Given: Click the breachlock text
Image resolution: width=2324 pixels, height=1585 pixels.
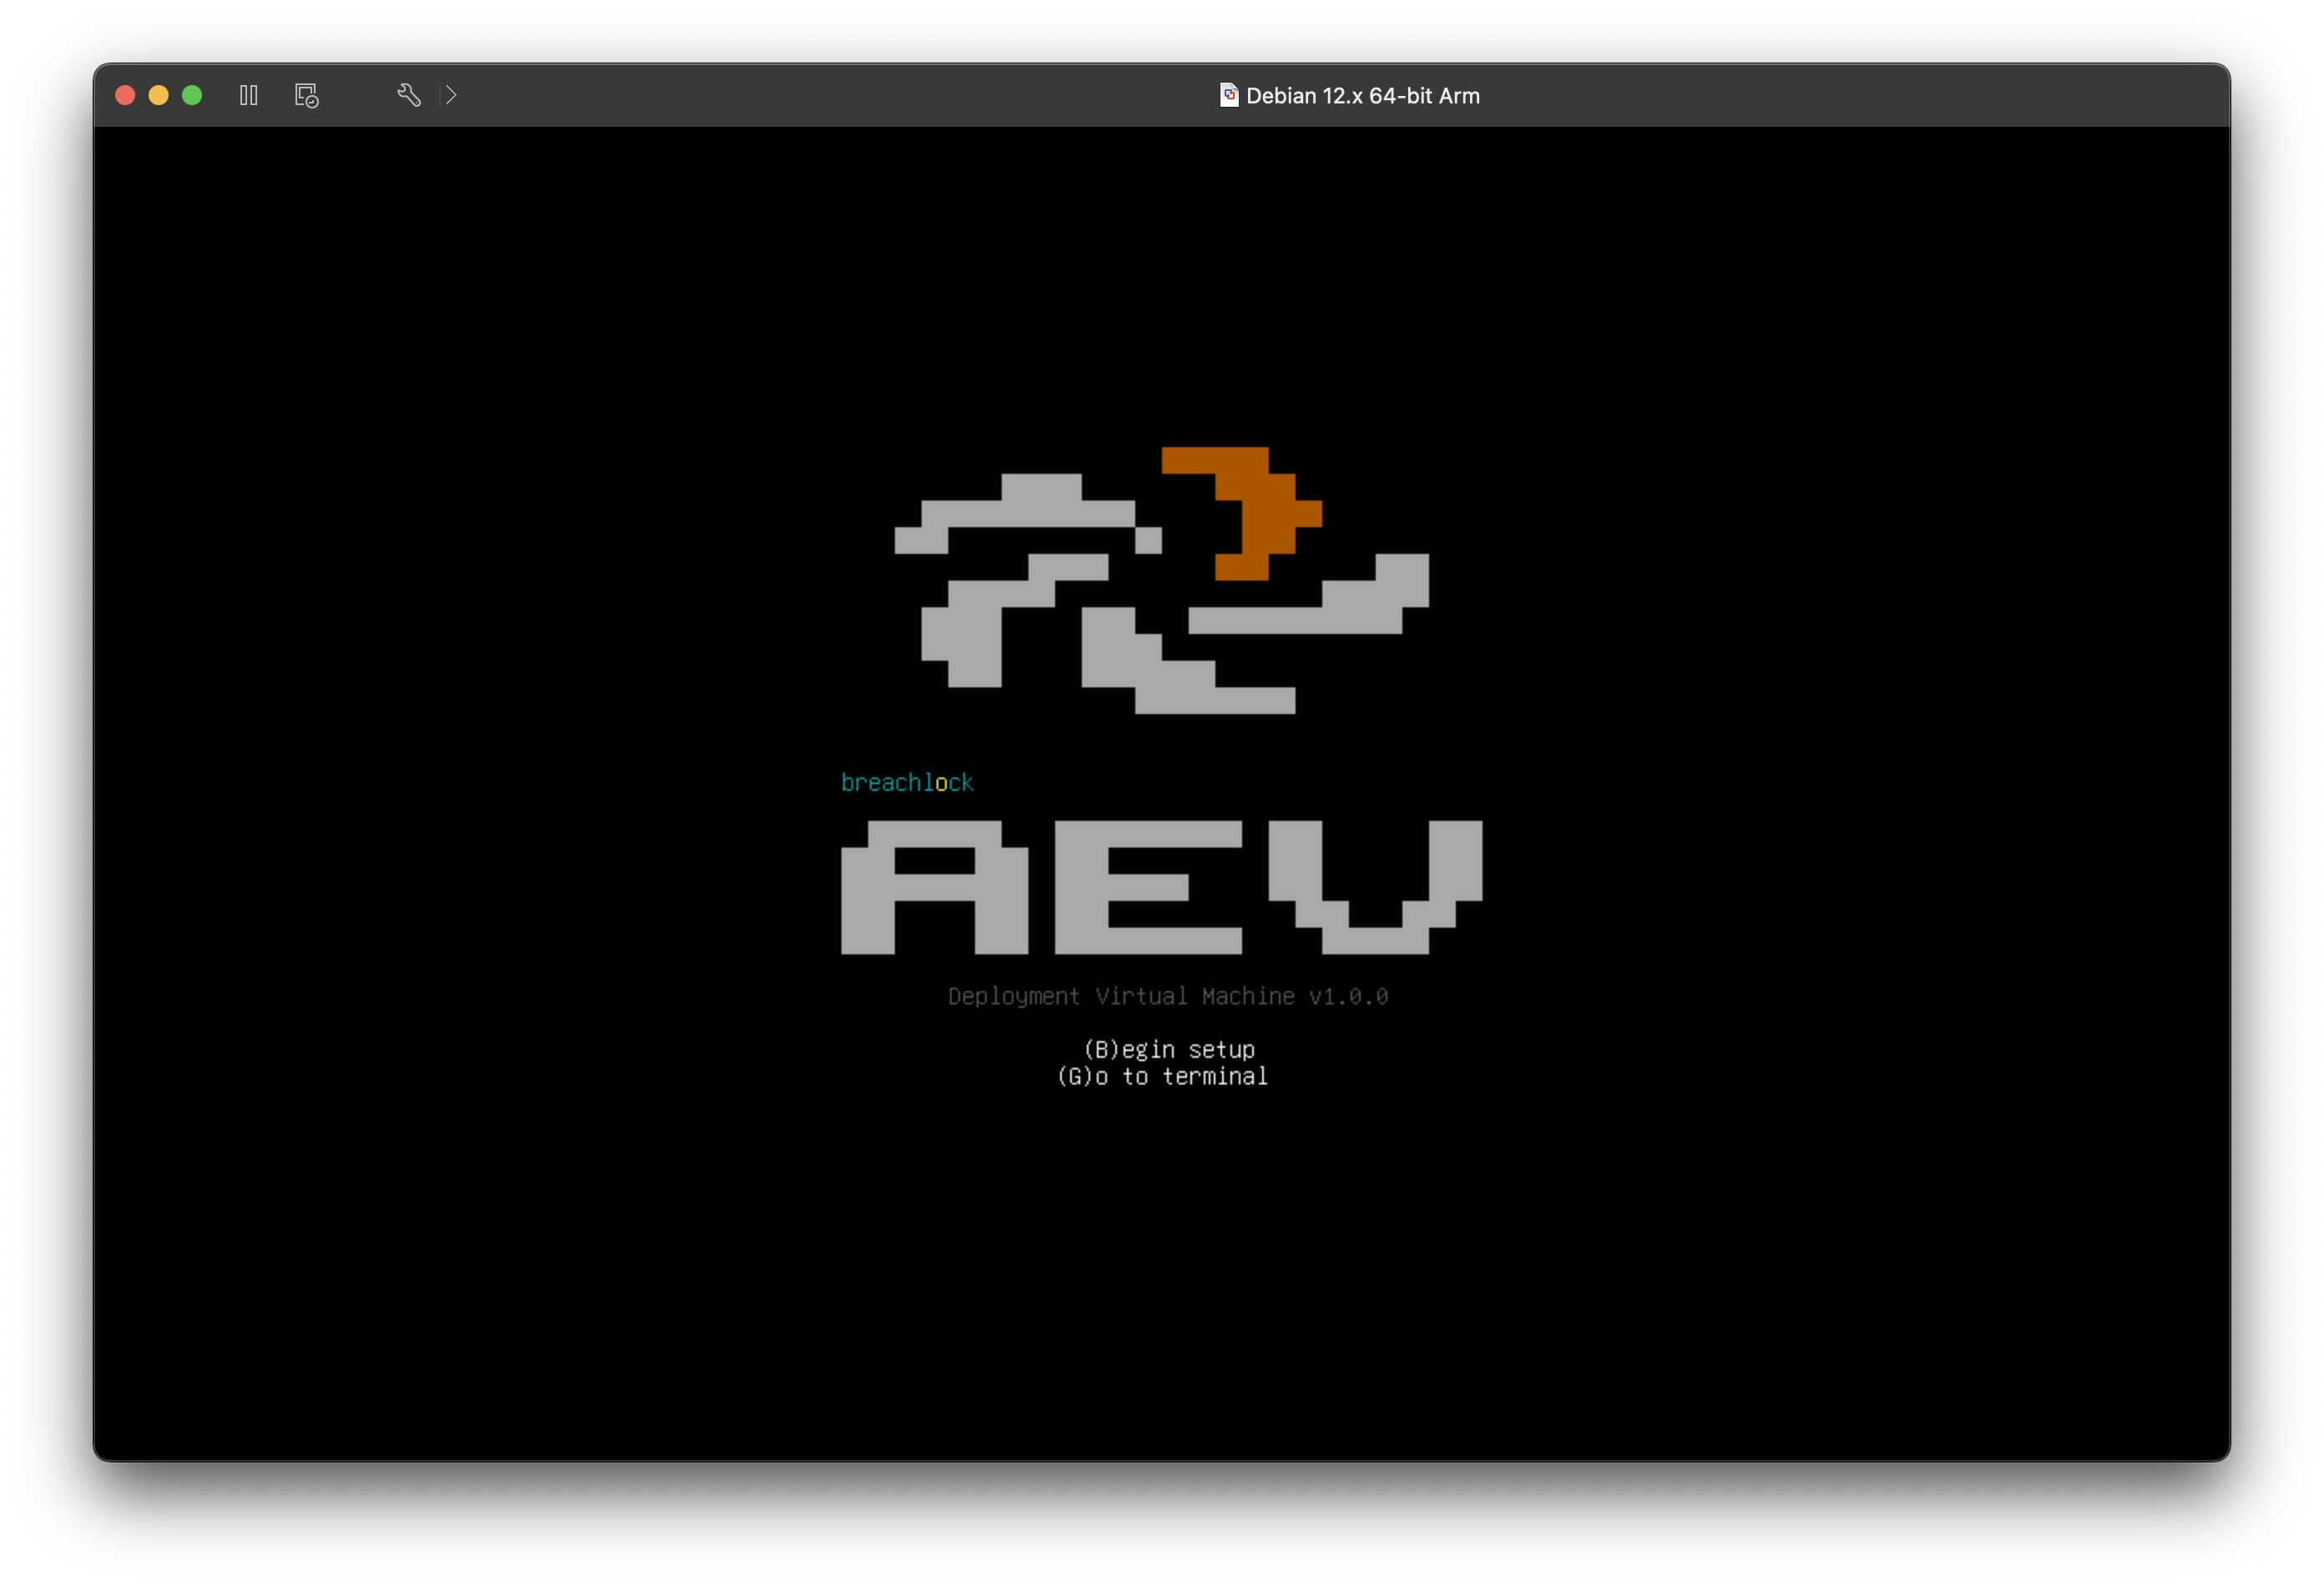Looking at the screenshot, I should [907, 782].
